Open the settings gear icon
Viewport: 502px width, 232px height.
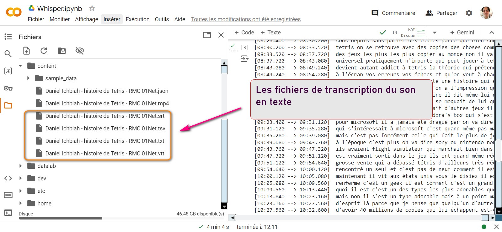click(x=469, y=13)
